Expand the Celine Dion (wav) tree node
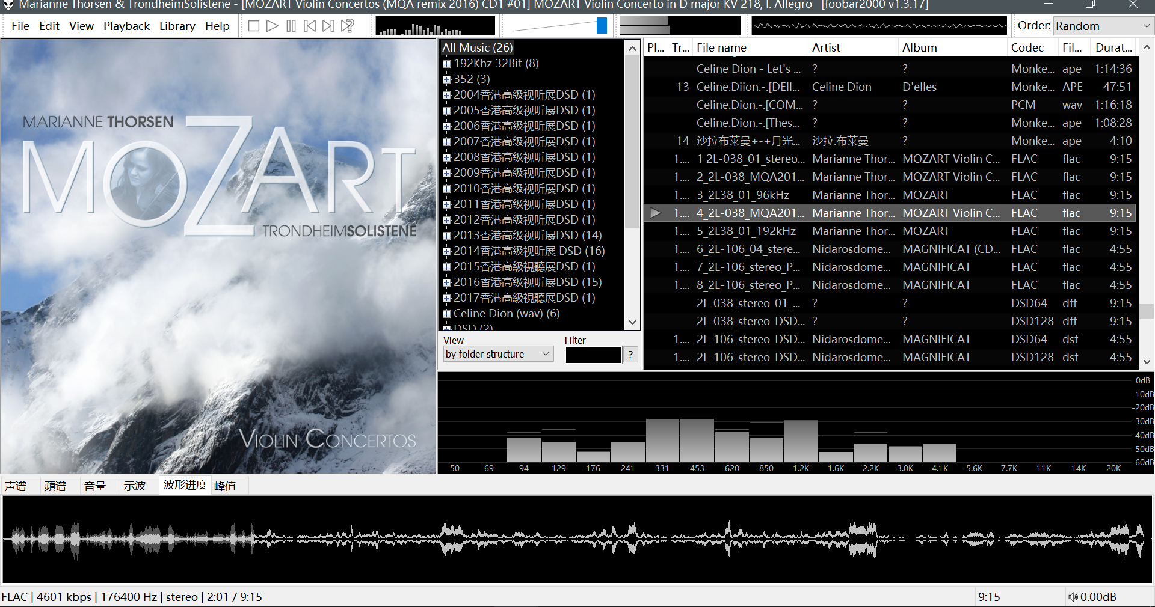This screenshot has height=607, width=1155. [446, 314]
